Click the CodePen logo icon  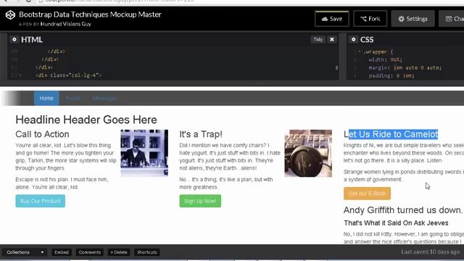10,14
